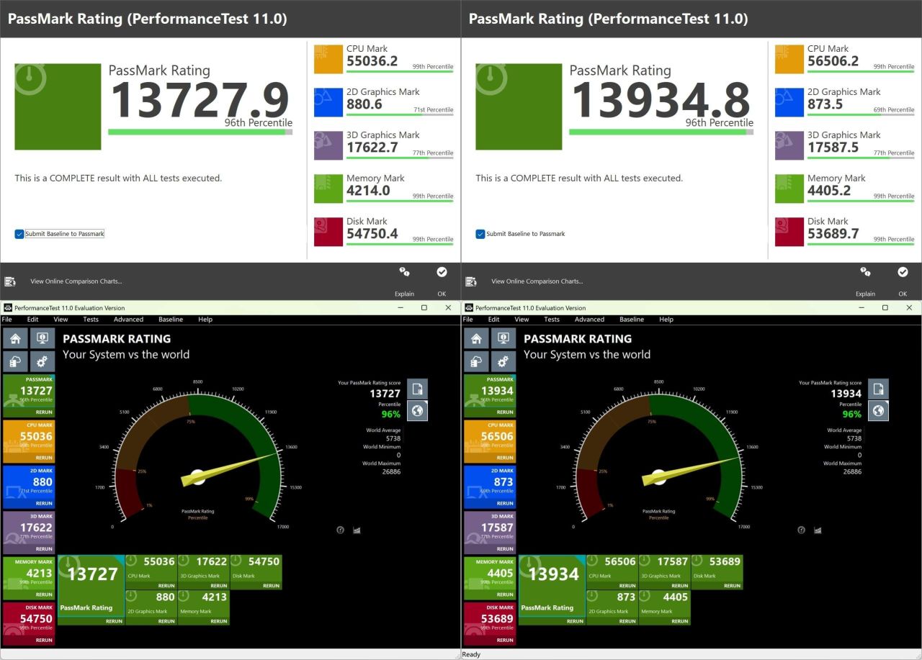The height and width of the screenshot is (660, 922).
Task: Open the Tests menu in the 13934 window
Action: (x=552, y=320)
